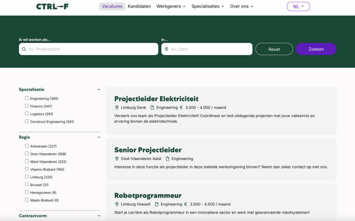
Task: Focus the 'Ik wil werken als' input
Action: (88, 49)
